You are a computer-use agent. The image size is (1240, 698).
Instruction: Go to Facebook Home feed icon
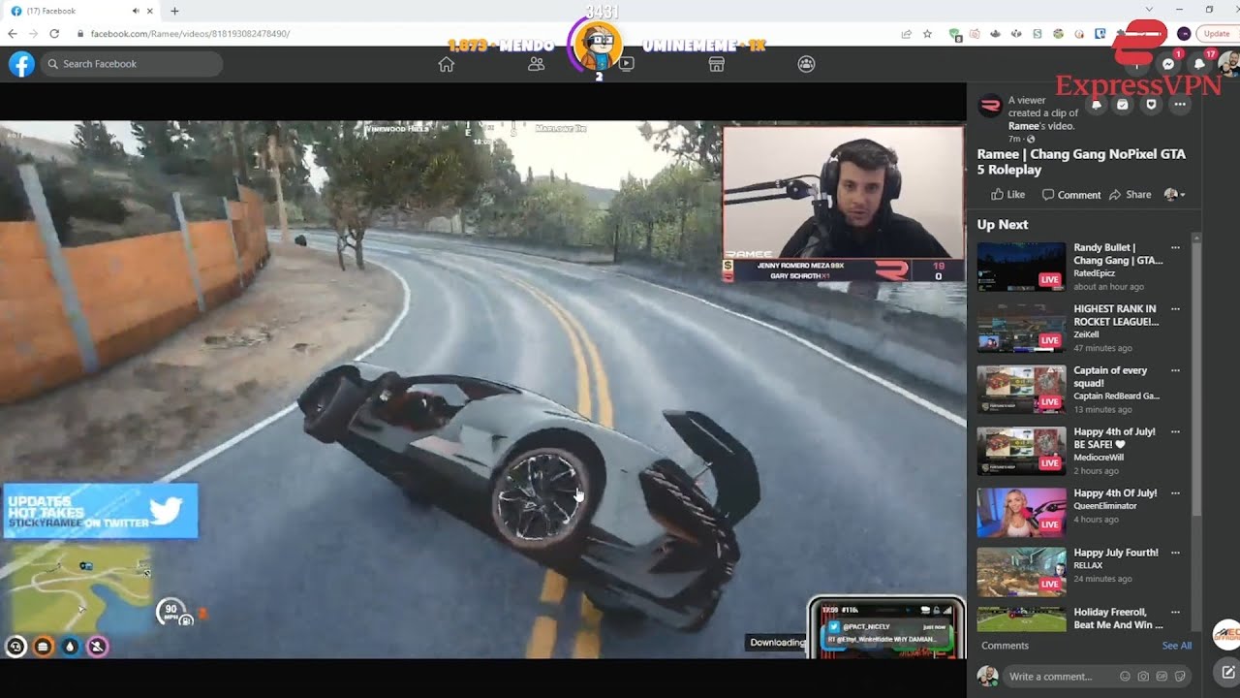coord(446,64)
